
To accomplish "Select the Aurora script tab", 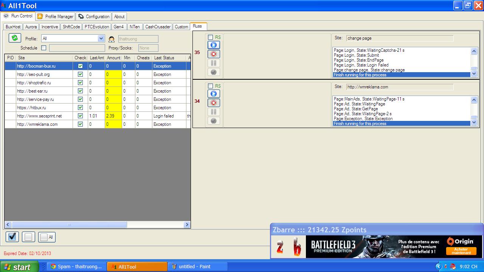I will click(x=31, y=27).
